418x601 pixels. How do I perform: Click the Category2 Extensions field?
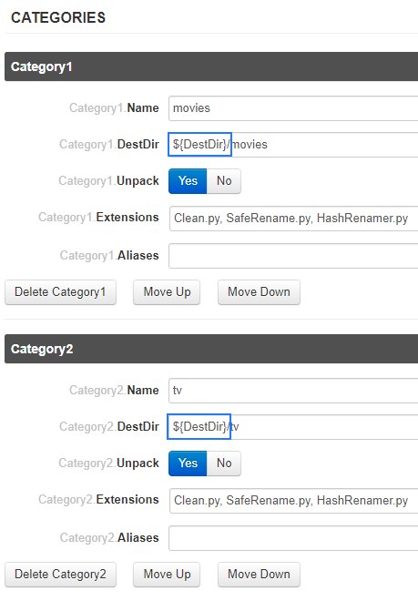click(x=293, y=500)
